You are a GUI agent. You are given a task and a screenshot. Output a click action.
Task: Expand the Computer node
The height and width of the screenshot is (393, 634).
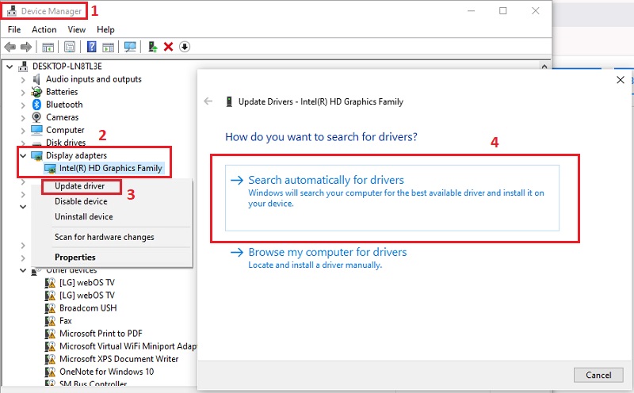23,131
